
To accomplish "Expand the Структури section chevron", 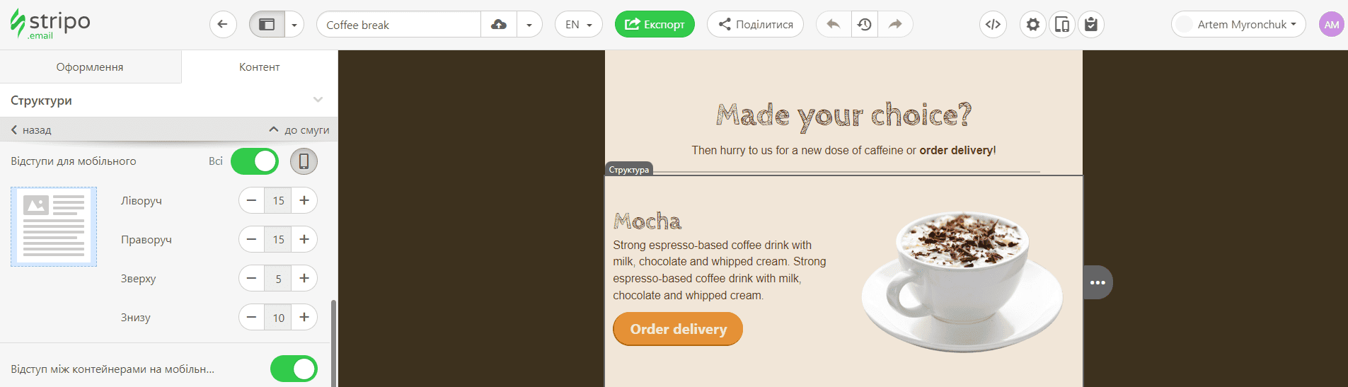I will (x=318, y=100).
